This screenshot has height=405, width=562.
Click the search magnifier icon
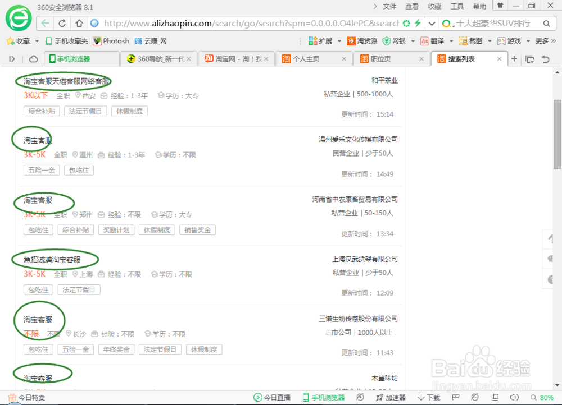pos(546,24)
